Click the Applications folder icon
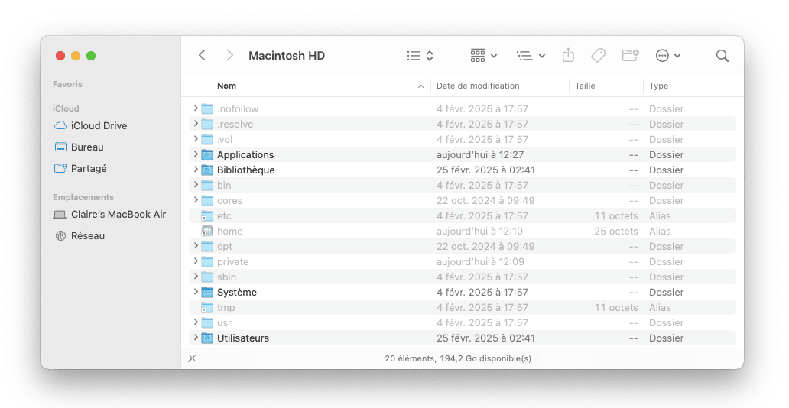Screen dimensions: 789x408 (207, 154)
